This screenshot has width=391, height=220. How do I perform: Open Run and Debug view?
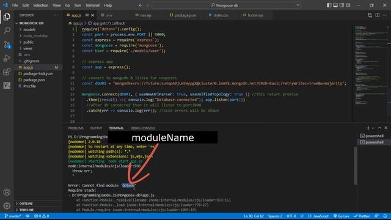[x=7, y=58]
